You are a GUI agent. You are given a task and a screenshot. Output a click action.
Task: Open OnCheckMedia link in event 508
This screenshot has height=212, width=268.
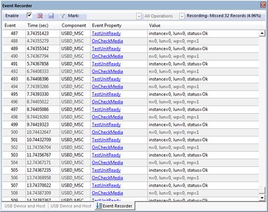coord(107,193)
